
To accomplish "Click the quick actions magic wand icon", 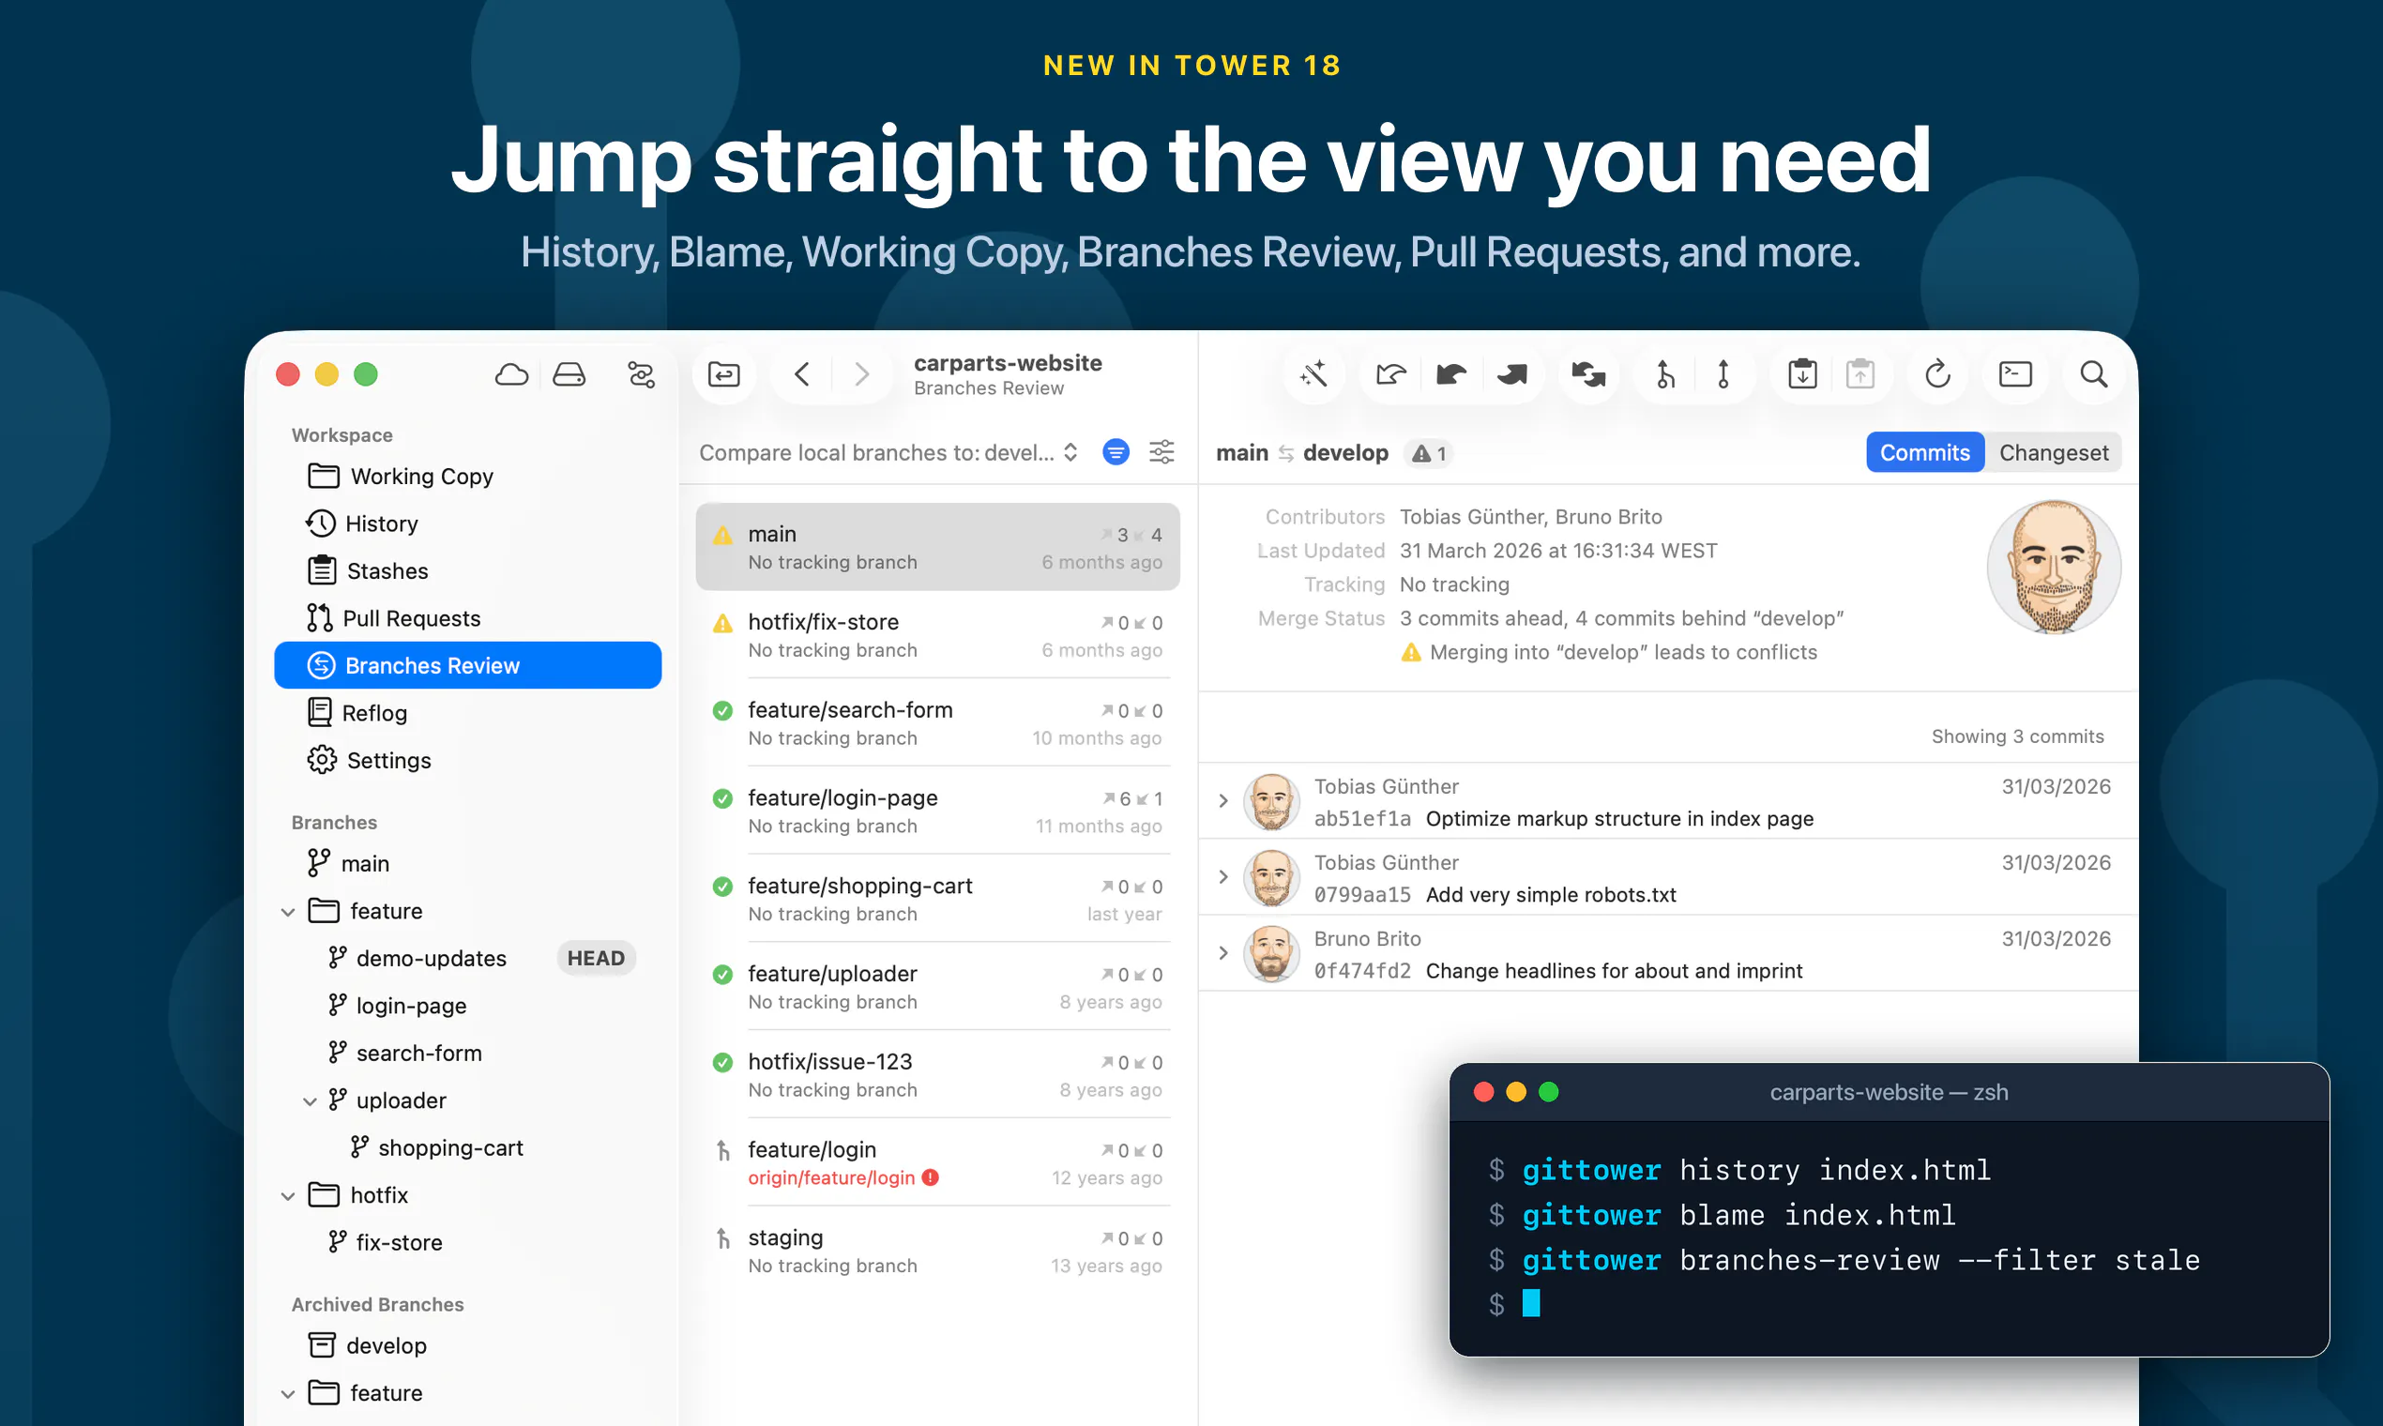I will pyautogui.click(x=1313, y=373).
